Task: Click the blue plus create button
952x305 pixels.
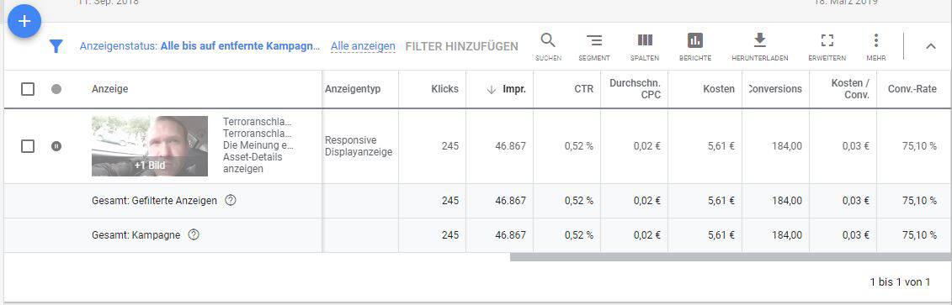Action: click(24, 21)
